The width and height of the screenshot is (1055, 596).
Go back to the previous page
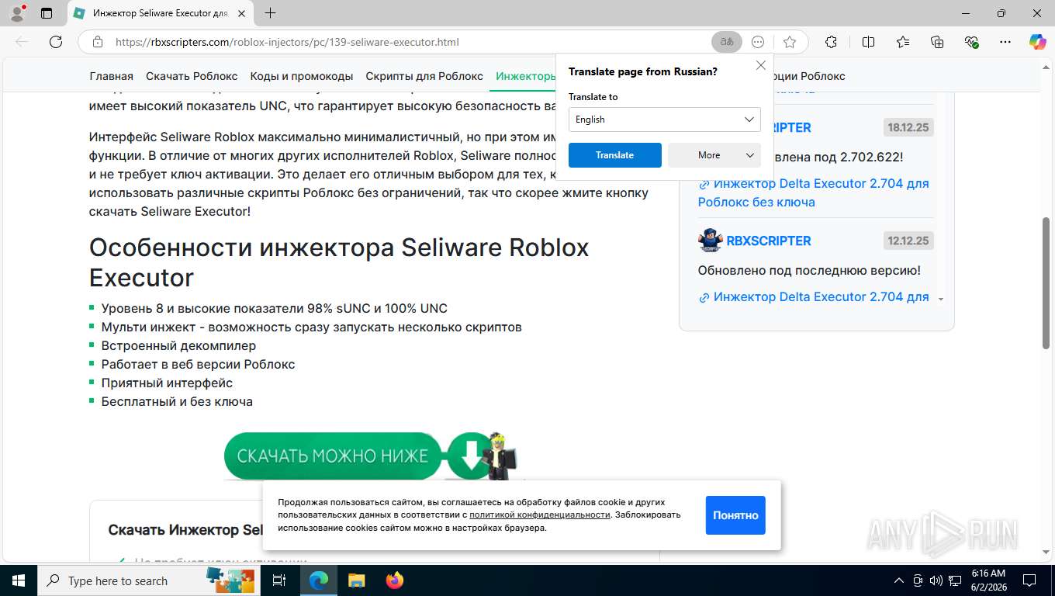22,42
